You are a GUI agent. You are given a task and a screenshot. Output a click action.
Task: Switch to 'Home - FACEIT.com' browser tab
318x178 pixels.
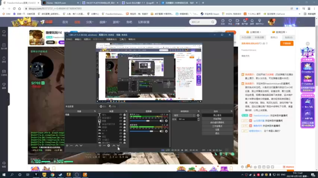pos(61,3)
